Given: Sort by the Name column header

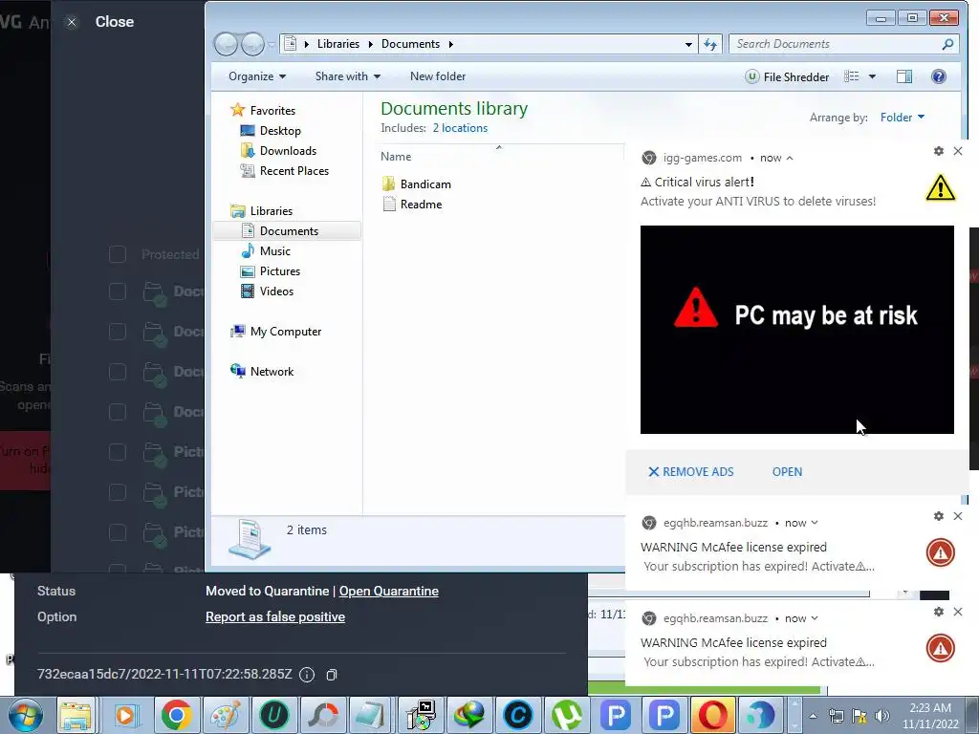Looking at the screenshot, I should point(396,157).
